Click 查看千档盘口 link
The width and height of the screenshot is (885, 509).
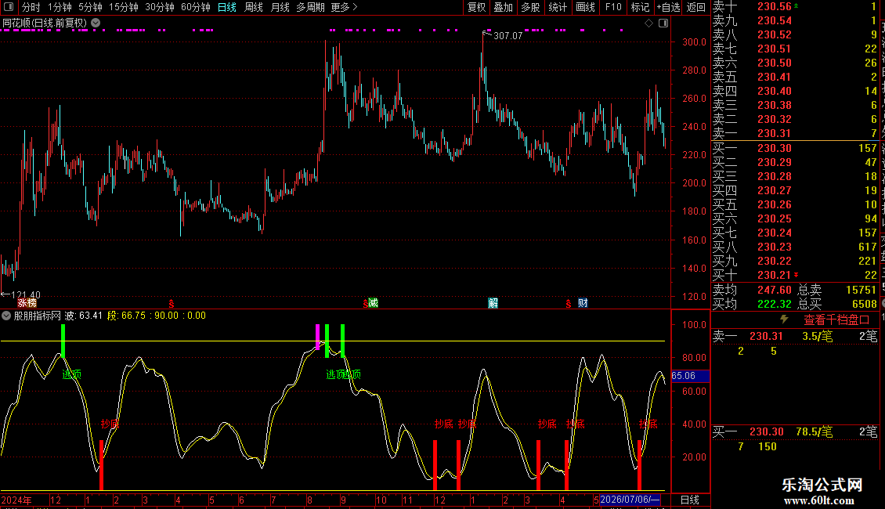tap(836, 320)
